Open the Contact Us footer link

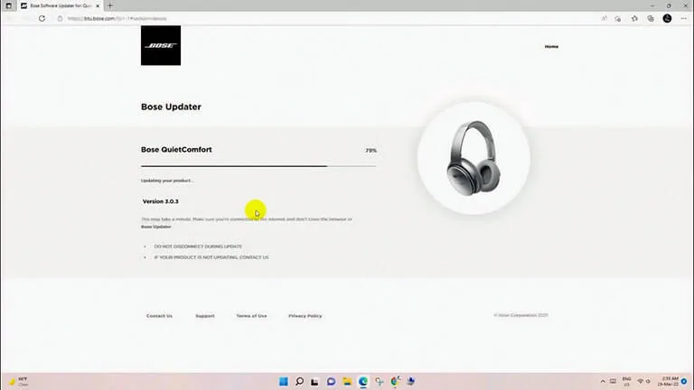coord(159,316)
